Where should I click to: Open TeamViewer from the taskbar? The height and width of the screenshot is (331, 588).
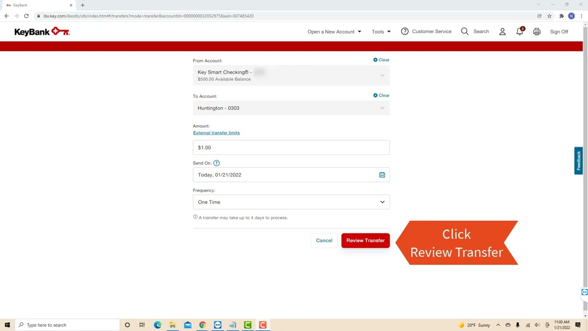tap(217, 325)
